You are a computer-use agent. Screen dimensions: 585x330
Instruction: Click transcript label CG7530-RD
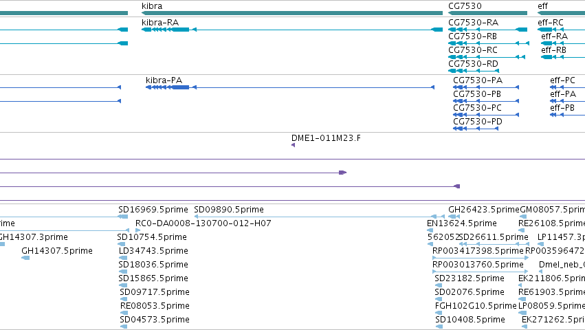pyautogui.click(x=473, y=64)
